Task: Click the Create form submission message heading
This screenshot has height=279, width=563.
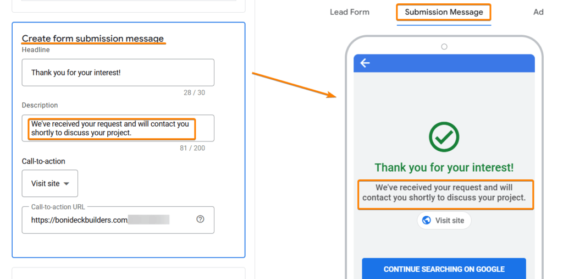Action: click(92, 39)
